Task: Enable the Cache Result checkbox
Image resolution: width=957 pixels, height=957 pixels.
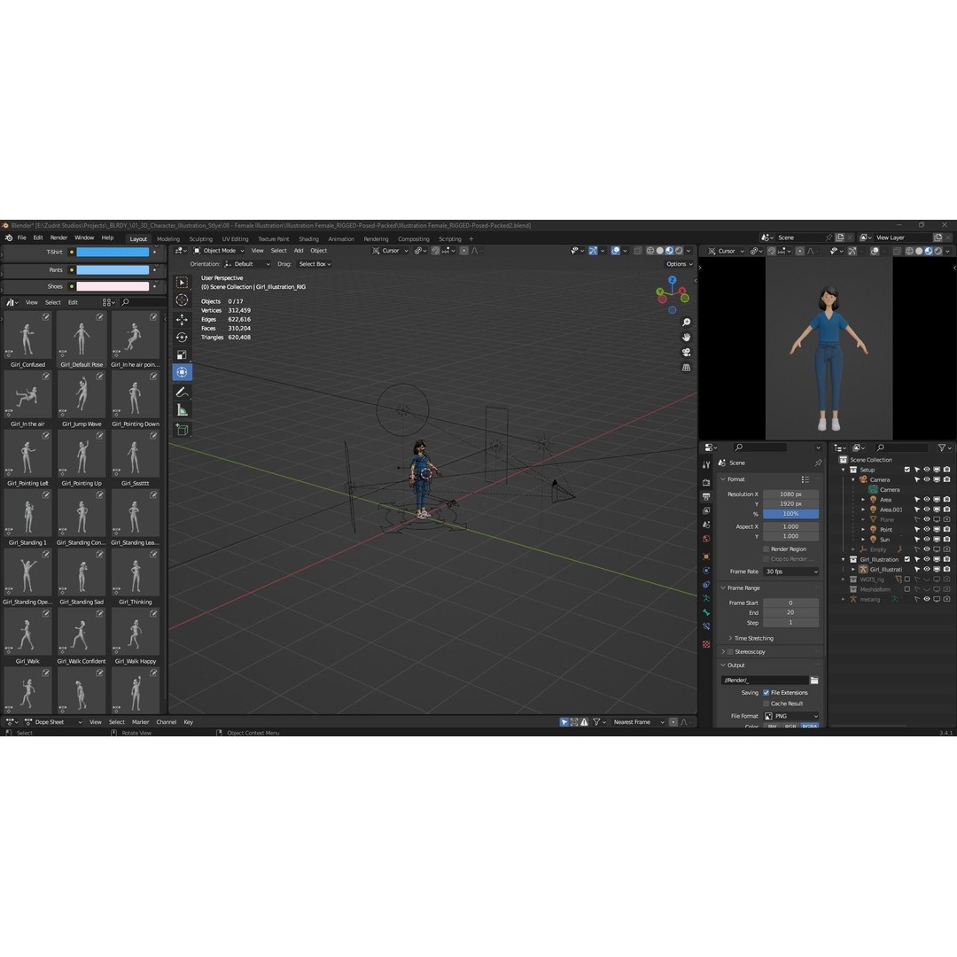Action: pyautogui.click(x=766, y=704)
